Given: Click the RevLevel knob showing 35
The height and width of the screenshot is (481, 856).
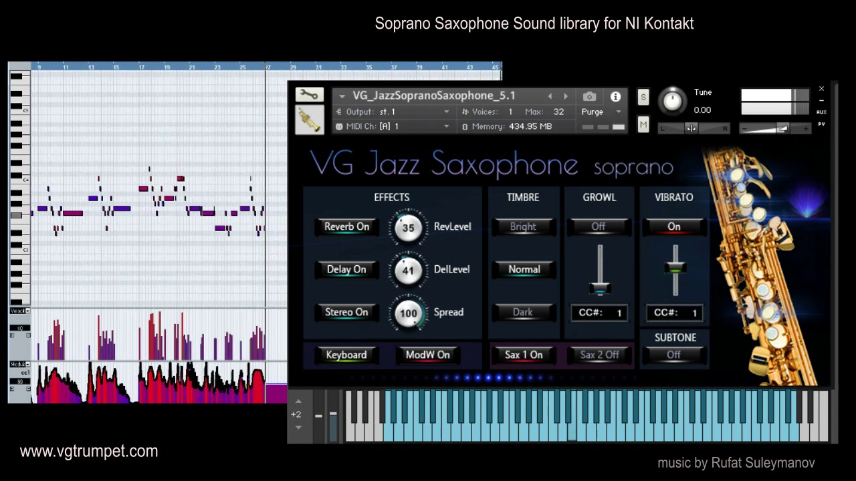Looking at the screenshot, I should pos(408,228).
